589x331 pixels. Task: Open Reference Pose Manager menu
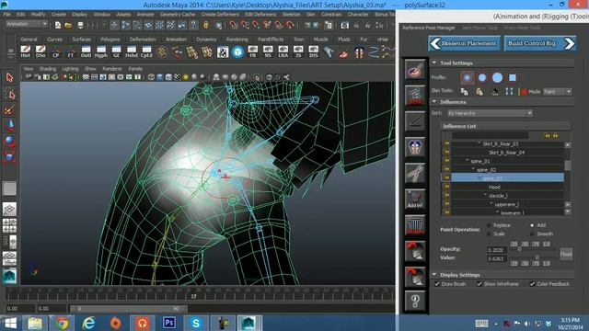429,28
